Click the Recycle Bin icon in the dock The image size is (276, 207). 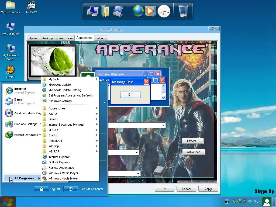coord(183,11)
